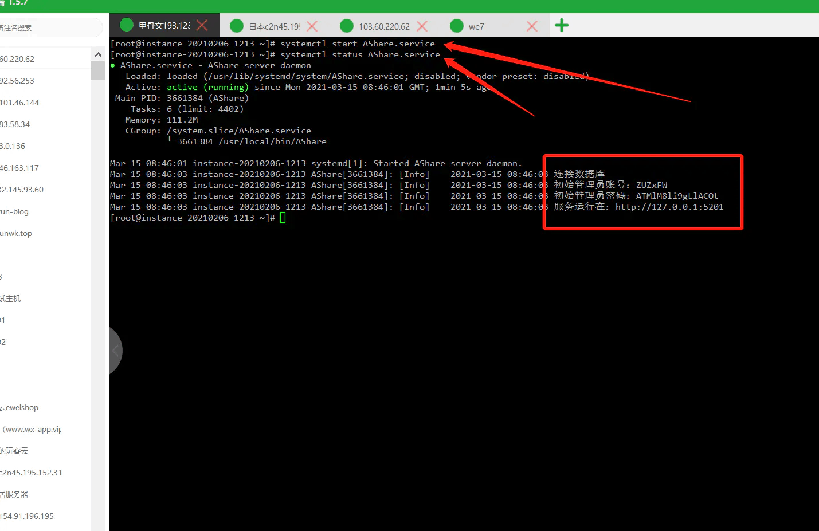Click the green plus new tab icon
This screenshot has width=819, height=531.
562,26
